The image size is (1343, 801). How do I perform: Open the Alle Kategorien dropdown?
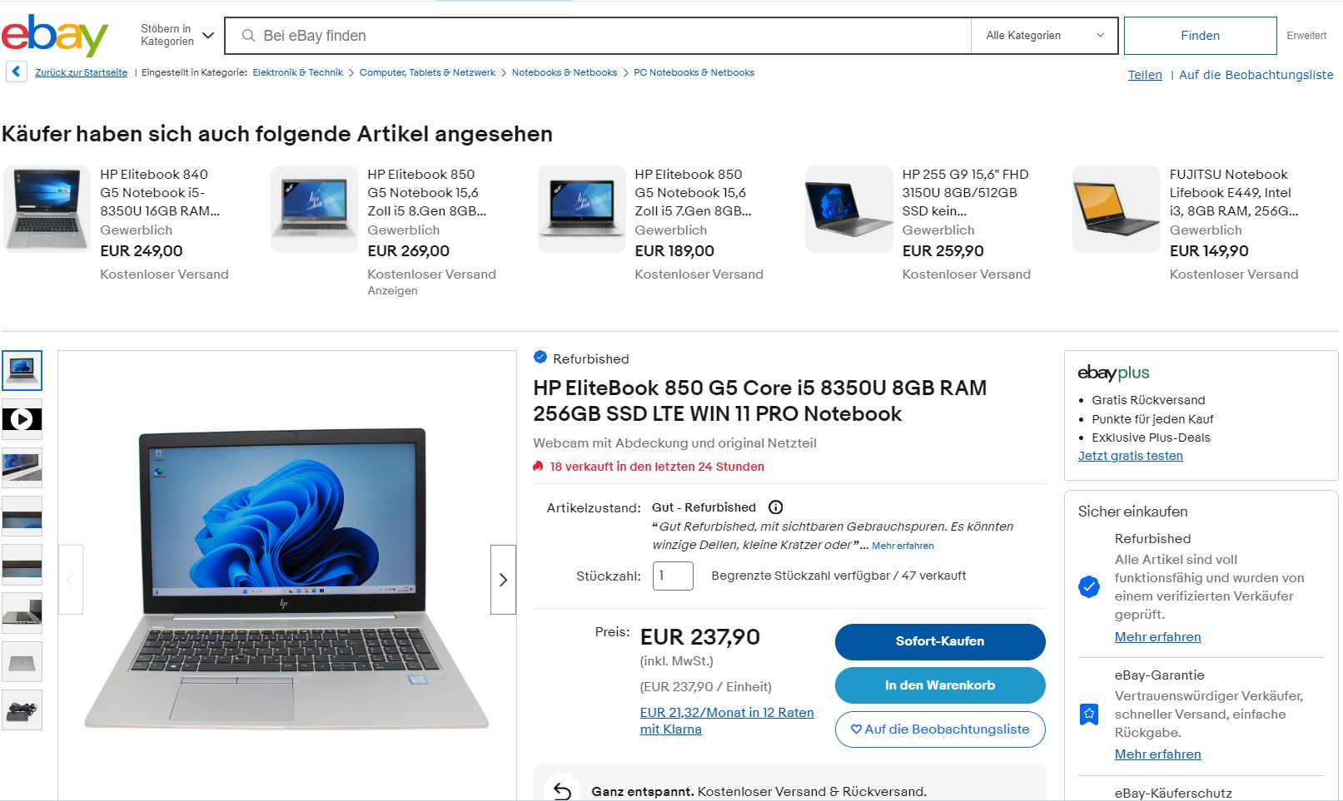click(x=1044, y=36)
